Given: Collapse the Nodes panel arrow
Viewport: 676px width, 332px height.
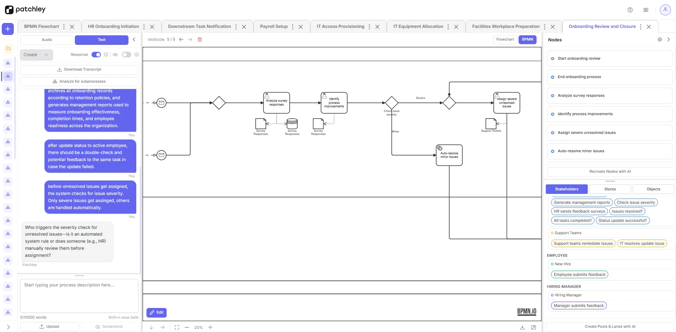Looking at the screenshot, I should point(669,40).
